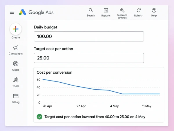Select the Target cost per action label
The width and height of the screenshot is (174, 131).
pos(53,49)
